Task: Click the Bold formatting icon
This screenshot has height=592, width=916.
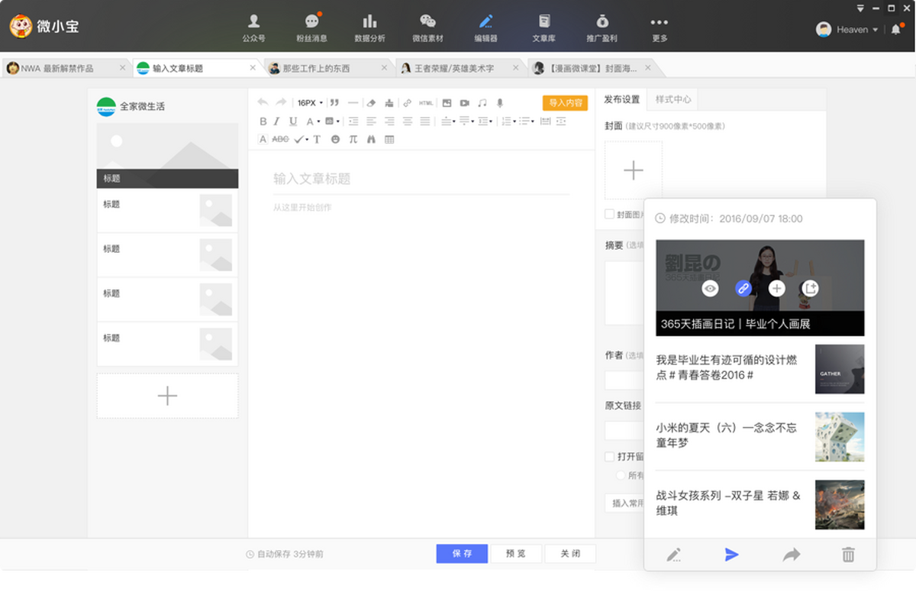Action: click(x=263, y=121)
